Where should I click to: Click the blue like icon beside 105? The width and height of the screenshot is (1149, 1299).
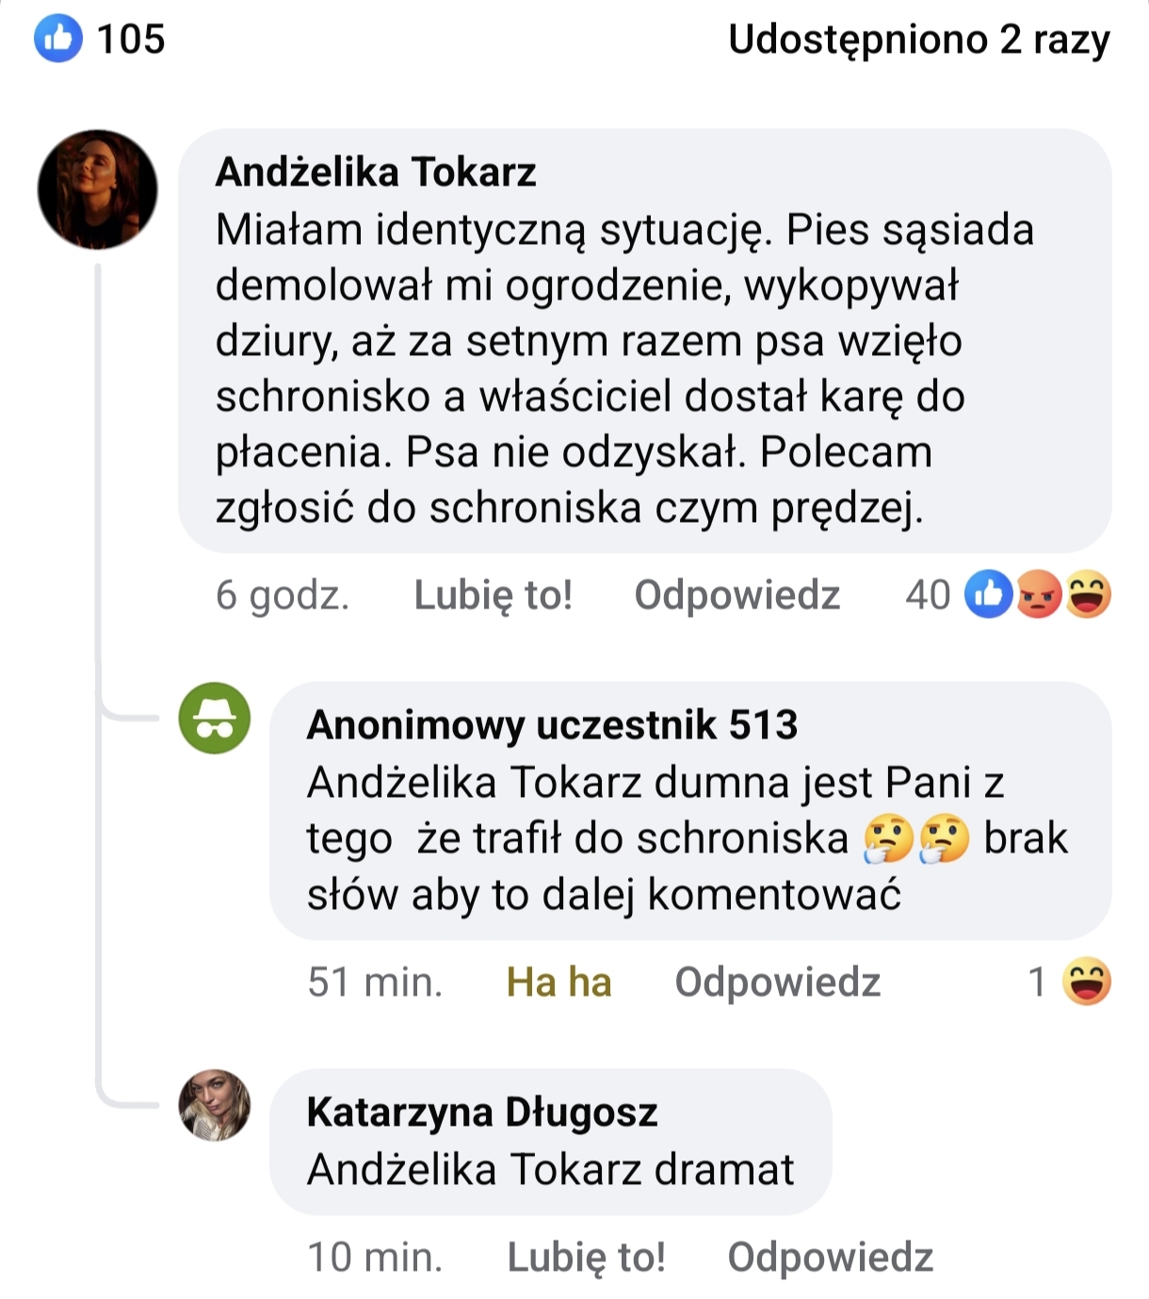(58, 39)
